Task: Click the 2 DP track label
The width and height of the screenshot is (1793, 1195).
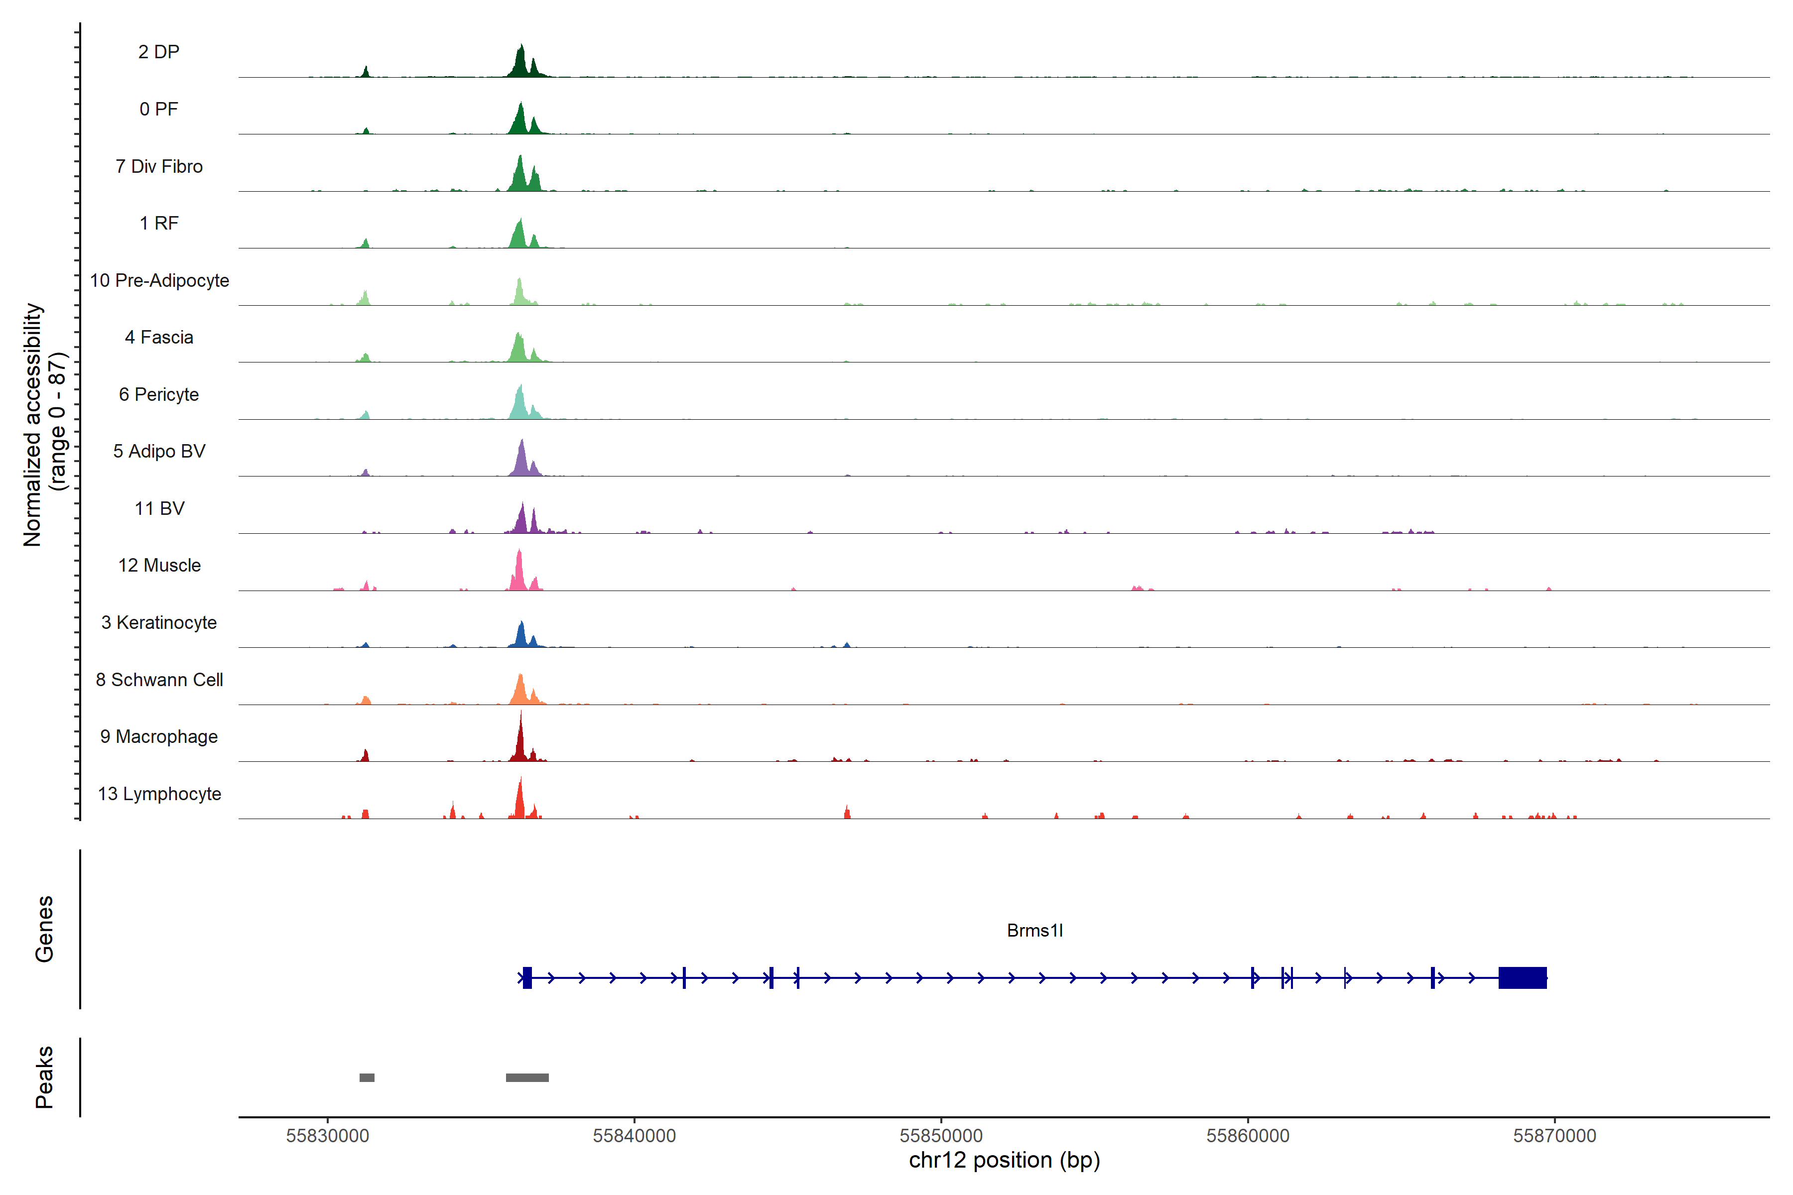Action: (x=158, y=52)
